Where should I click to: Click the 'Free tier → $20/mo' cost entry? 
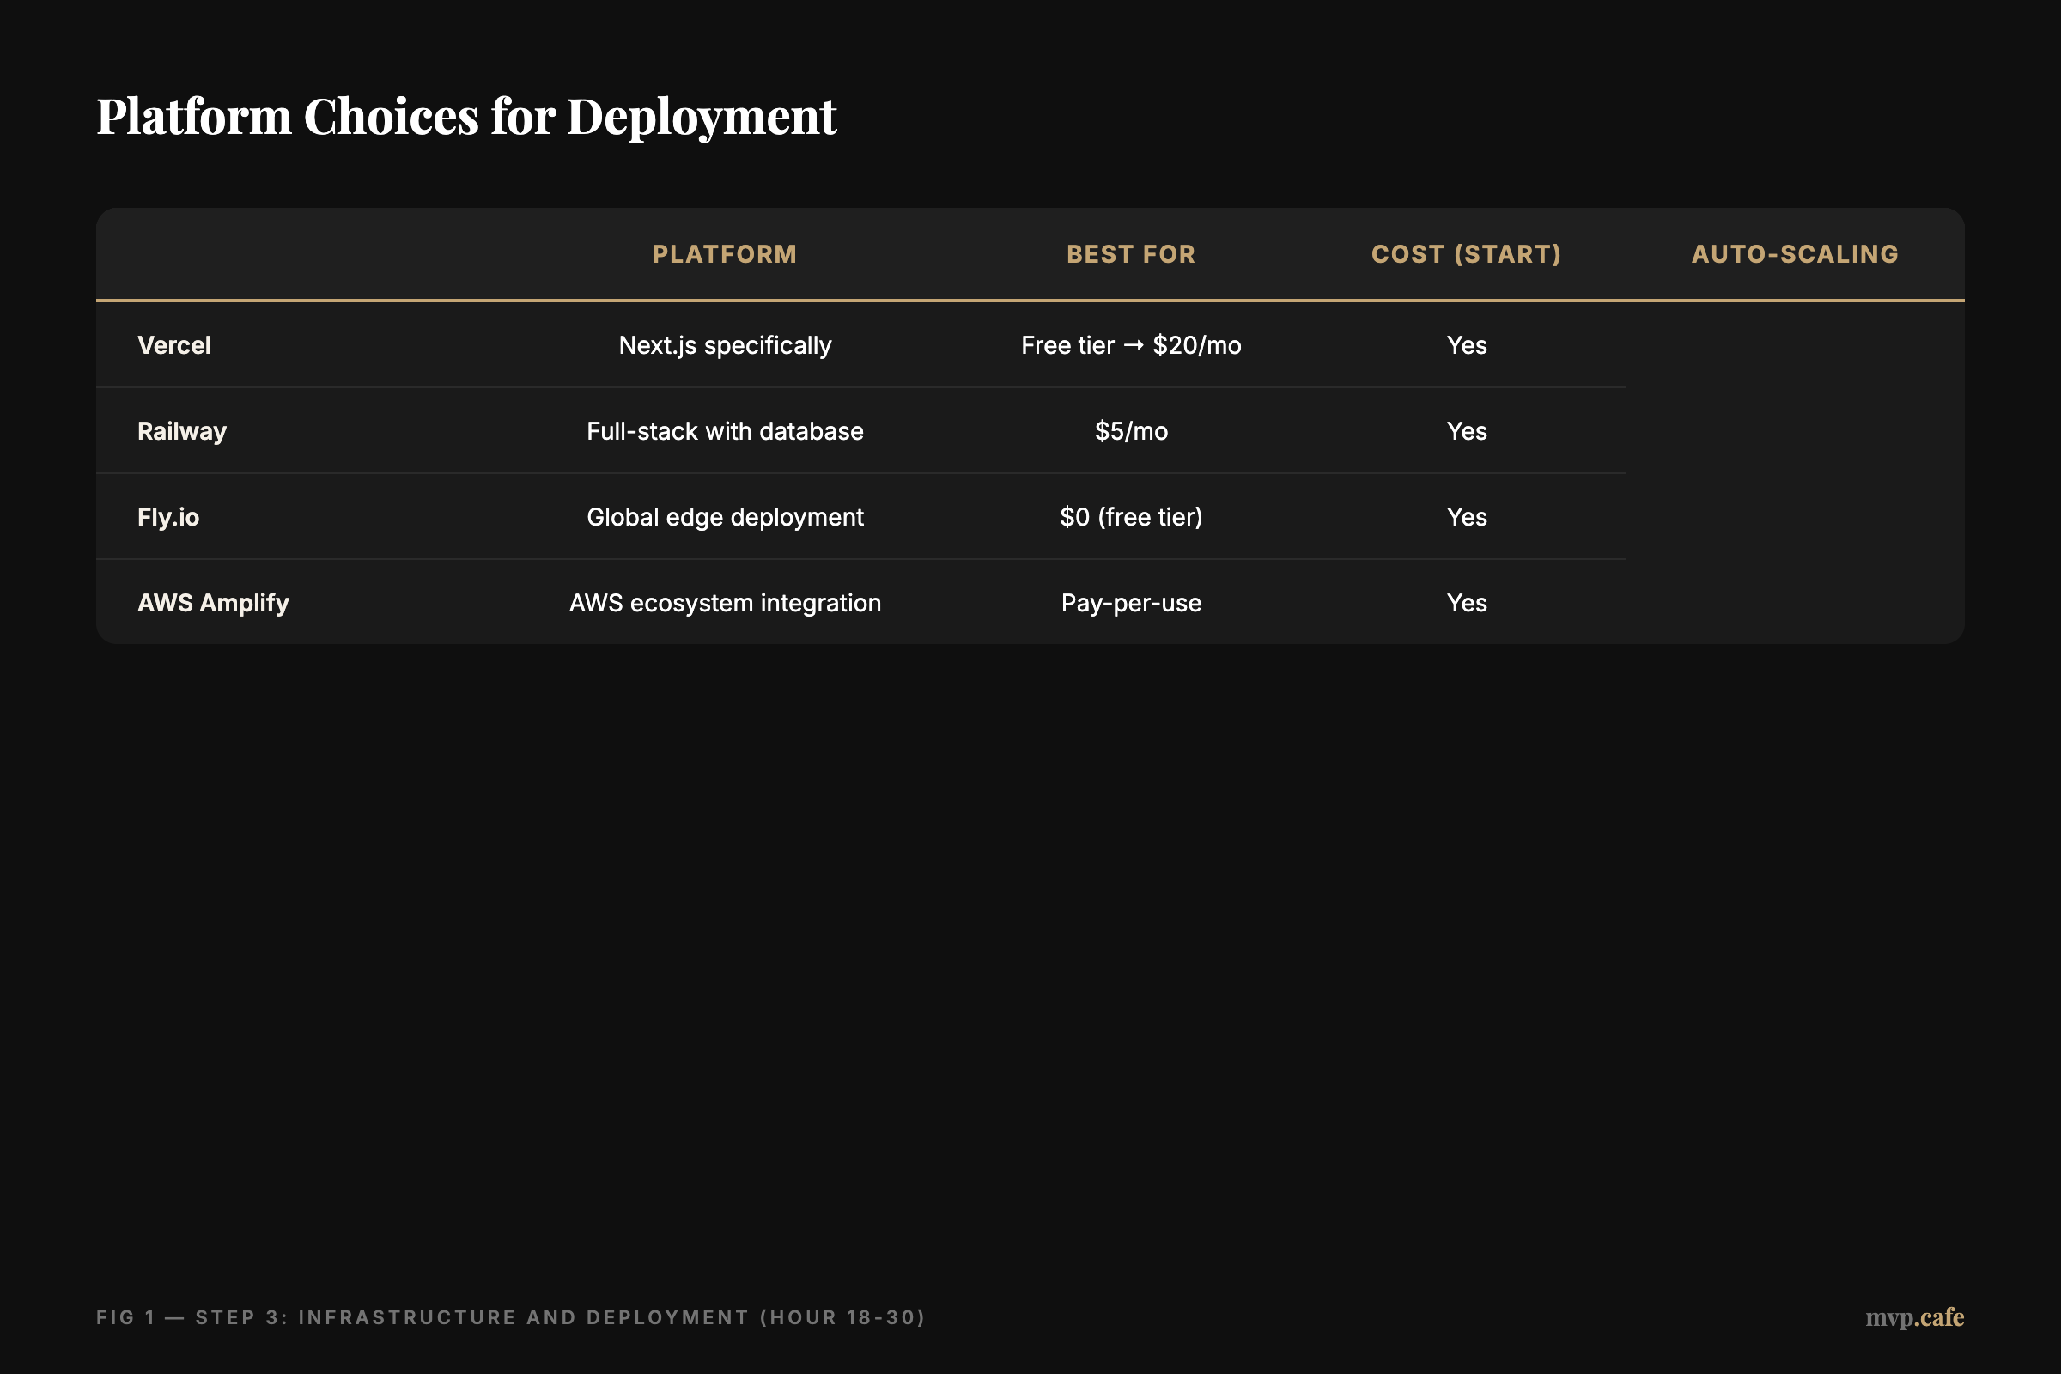pos(1130,345)
